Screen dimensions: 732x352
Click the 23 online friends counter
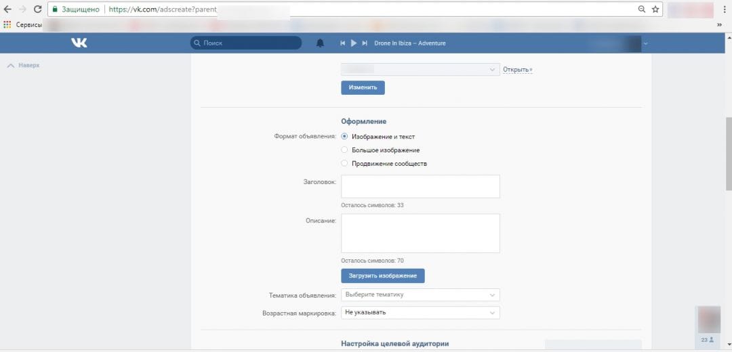click(706, 340)
